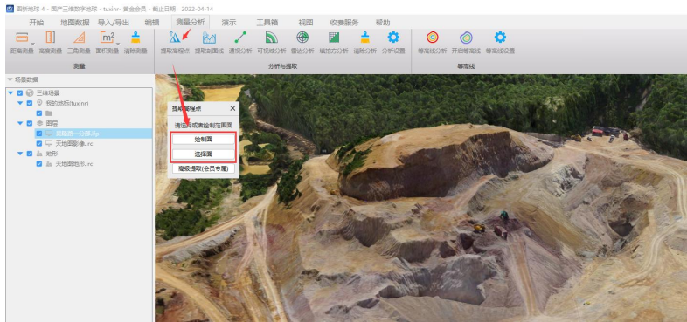Collapse the 我的地标(tuxinr) node
Viewport: 687px width, 322px height.
[x=20, y=103]
